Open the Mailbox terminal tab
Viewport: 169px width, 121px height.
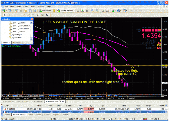pos(47,115)
